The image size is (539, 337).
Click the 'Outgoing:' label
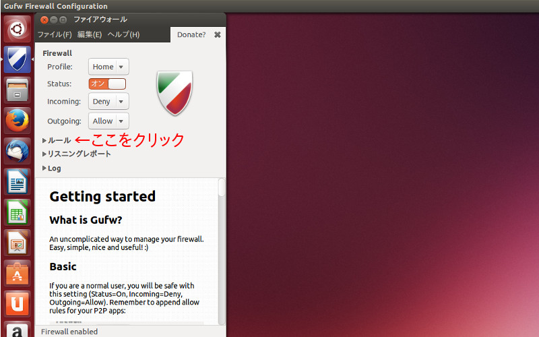tap(64, 121)
